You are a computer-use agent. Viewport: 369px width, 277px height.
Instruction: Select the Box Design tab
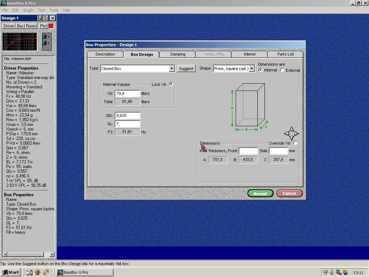(142, 54)
